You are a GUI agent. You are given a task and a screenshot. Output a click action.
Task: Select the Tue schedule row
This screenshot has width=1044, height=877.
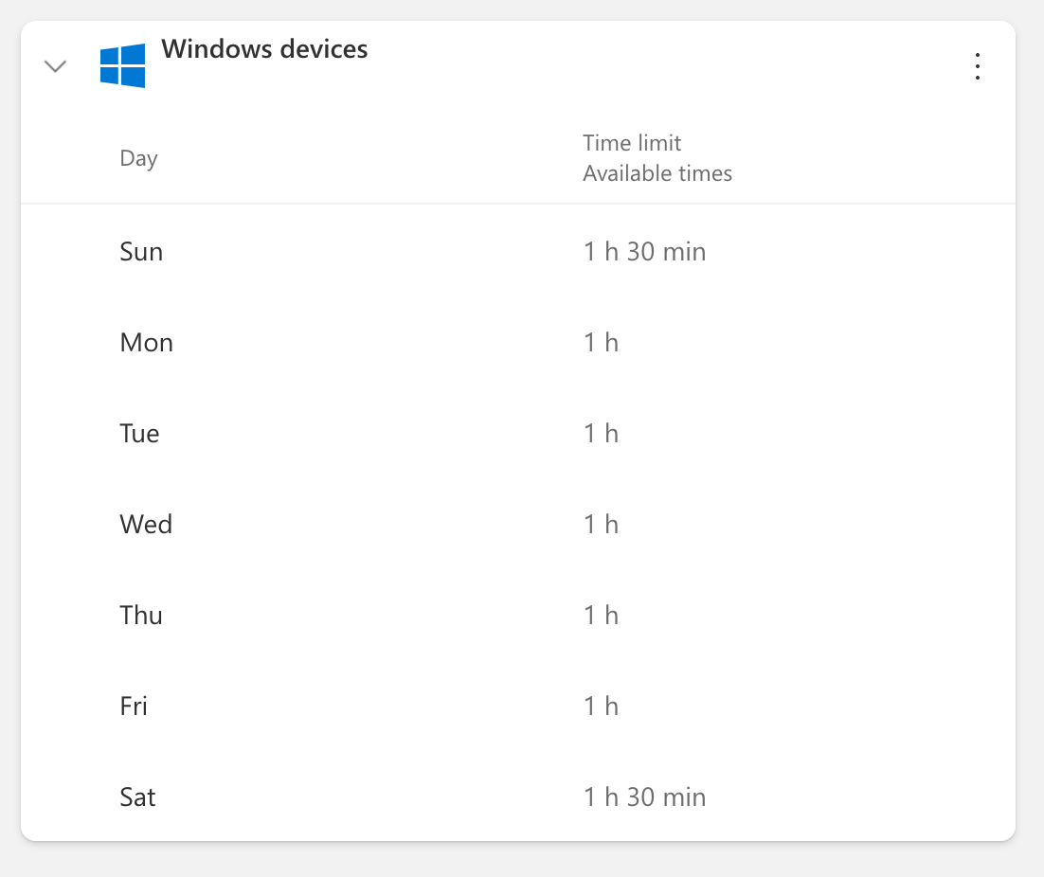139,434
